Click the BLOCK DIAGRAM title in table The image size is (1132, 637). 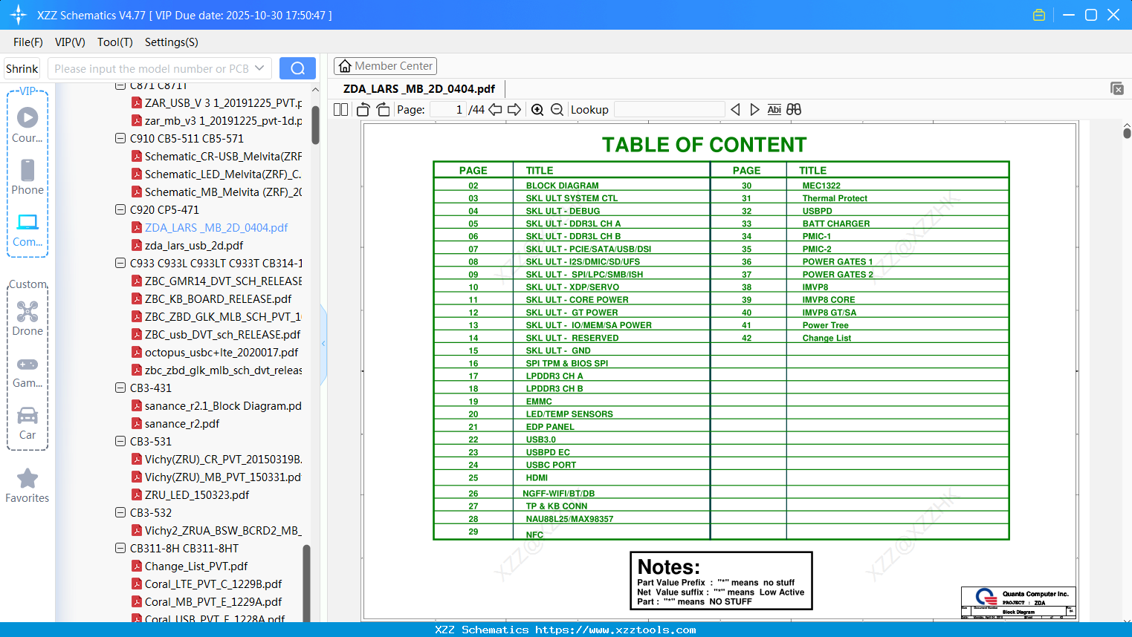pos(563,186)
